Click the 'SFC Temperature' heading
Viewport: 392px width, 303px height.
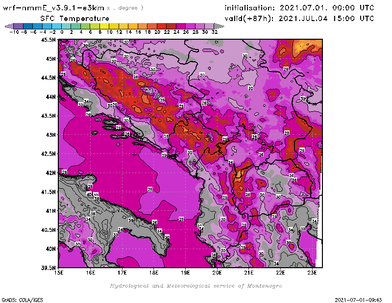75,19
